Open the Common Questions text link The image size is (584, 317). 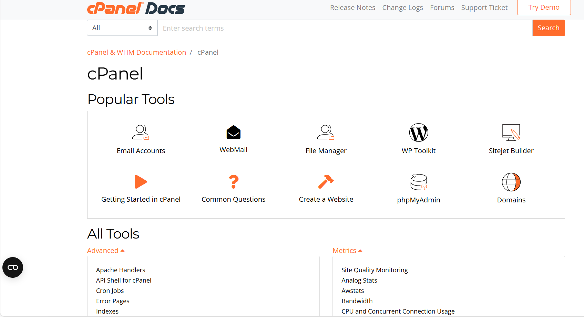tap(234, 199)
